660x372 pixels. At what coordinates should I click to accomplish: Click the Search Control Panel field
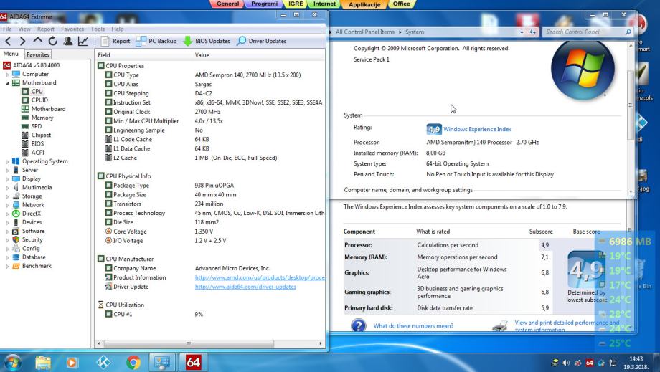(583, 32)
